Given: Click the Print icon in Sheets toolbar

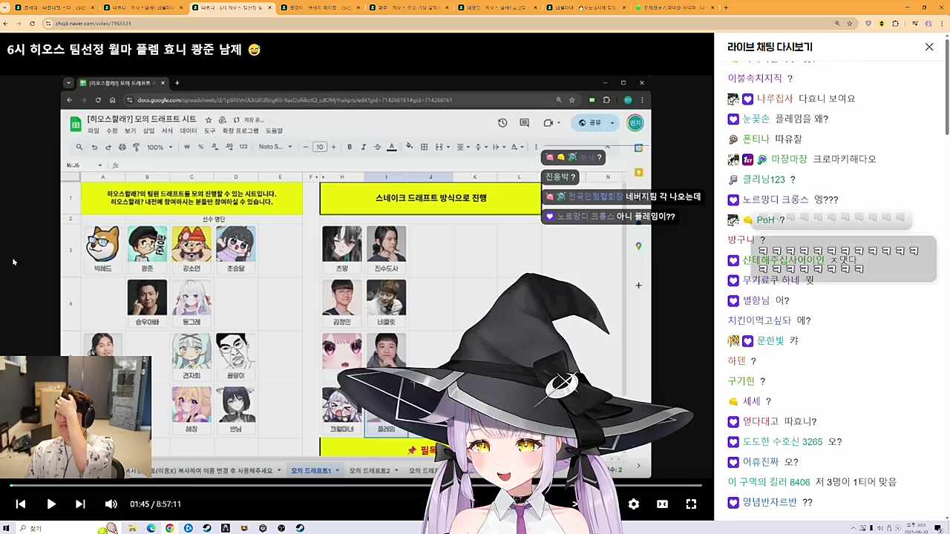Looking at the screenshot, I should pyautogui.click(x=122, y=147).
